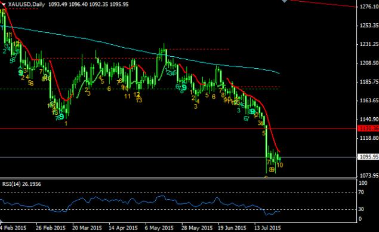Click the RSI 70 level axis label

361,193
